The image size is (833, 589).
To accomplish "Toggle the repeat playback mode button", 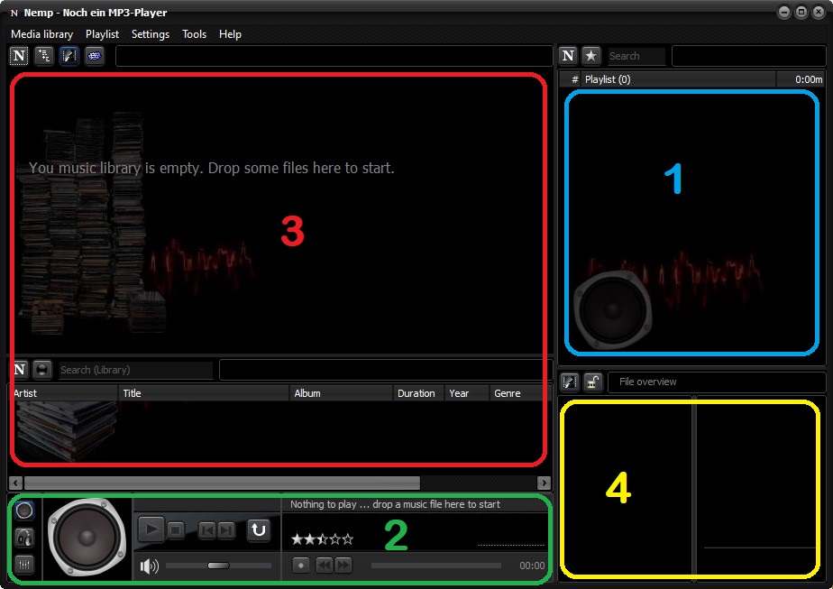I will 259,530.
